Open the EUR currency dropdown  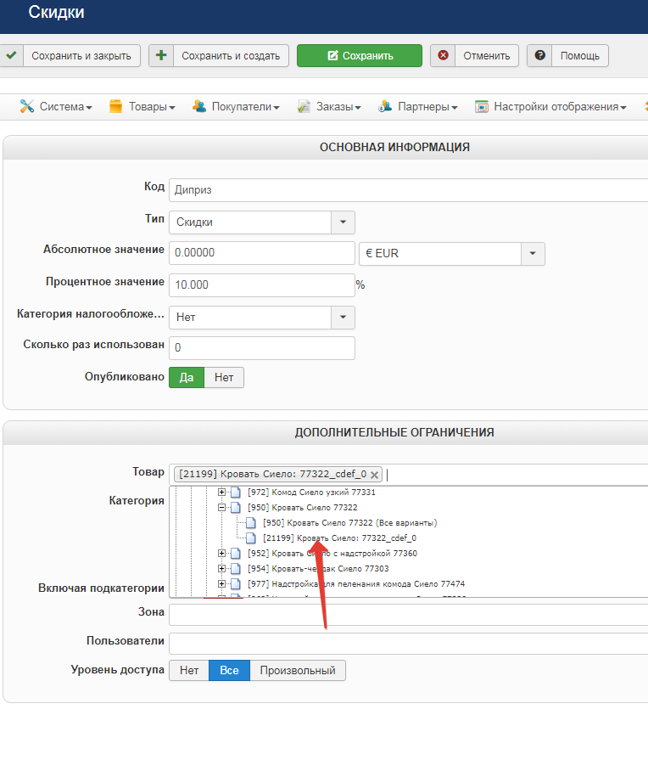[533, 254]
